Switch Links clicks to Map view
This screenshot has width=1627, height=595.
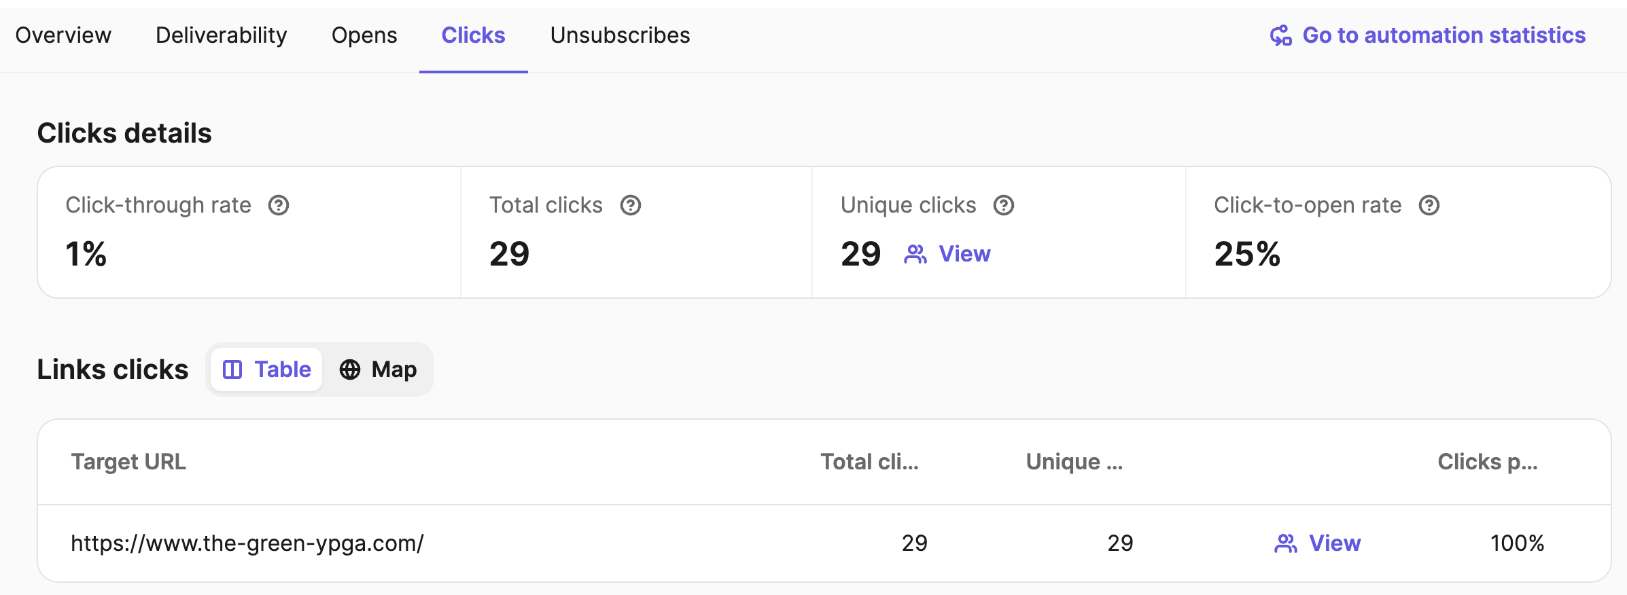378,369
